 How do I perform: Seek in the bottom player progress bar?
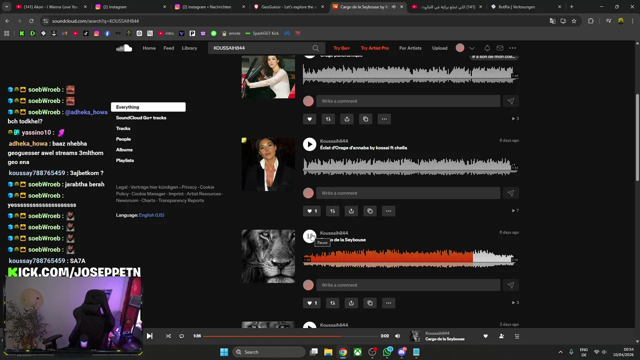[290, 336]
